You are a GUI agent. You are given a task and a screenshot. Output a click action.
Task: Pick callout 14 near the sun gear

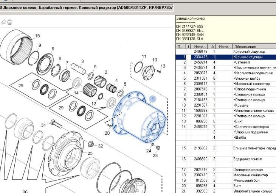pos(76,93)
